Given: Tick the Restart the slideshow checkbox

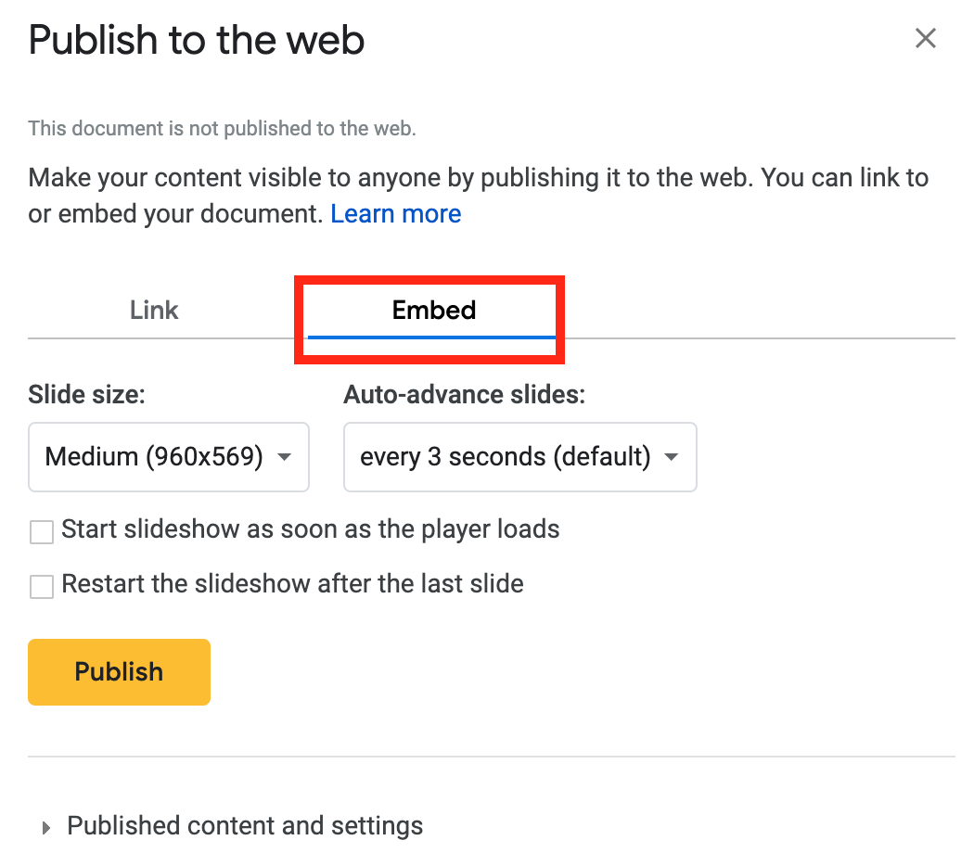Looking at the screenshot, I should pyautogui.click(x=42, y=587).
